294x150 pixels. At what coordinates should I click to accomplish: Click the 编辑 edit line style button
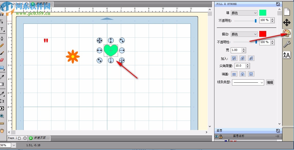pos(270,82)
